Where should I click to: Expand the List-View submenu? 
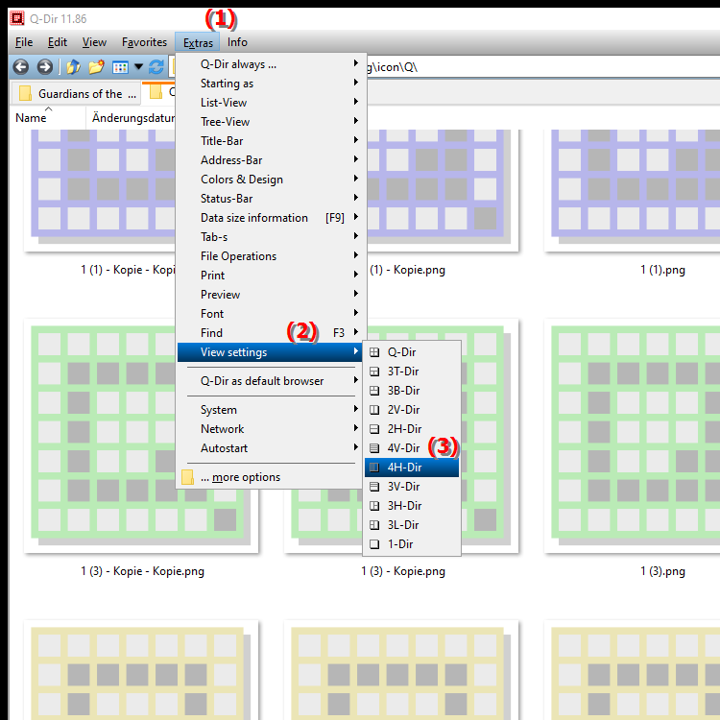click(272, 103)
